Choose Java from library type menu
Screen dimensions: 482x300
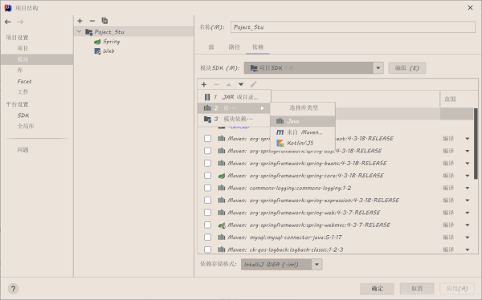point(303,121)
